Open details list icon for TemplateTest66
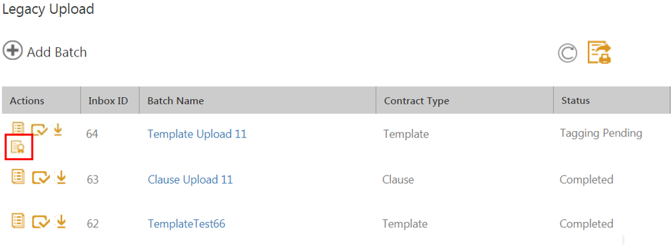This screenshot has height=248, width=671. point(17,220)
